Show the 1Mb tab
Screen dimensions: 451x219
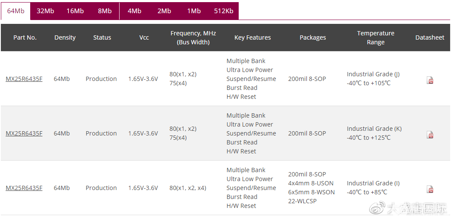[194, 11]
